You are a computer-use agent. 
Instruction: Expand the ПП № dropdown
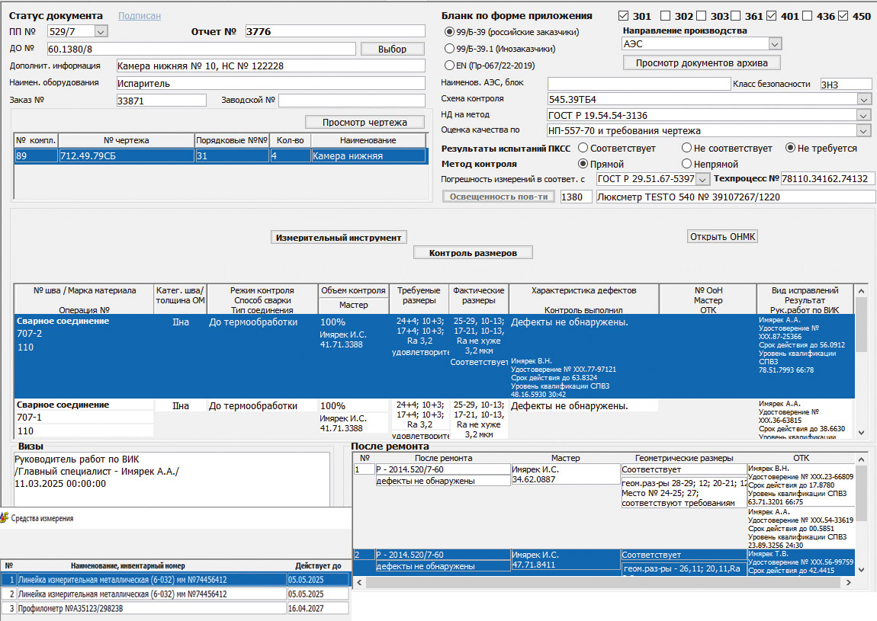click(x=100, y=31)
